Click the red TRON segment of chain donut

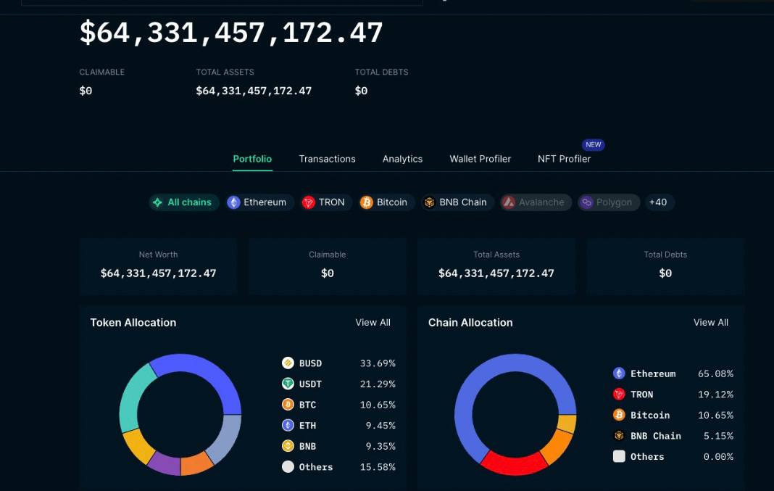point(513,466)
